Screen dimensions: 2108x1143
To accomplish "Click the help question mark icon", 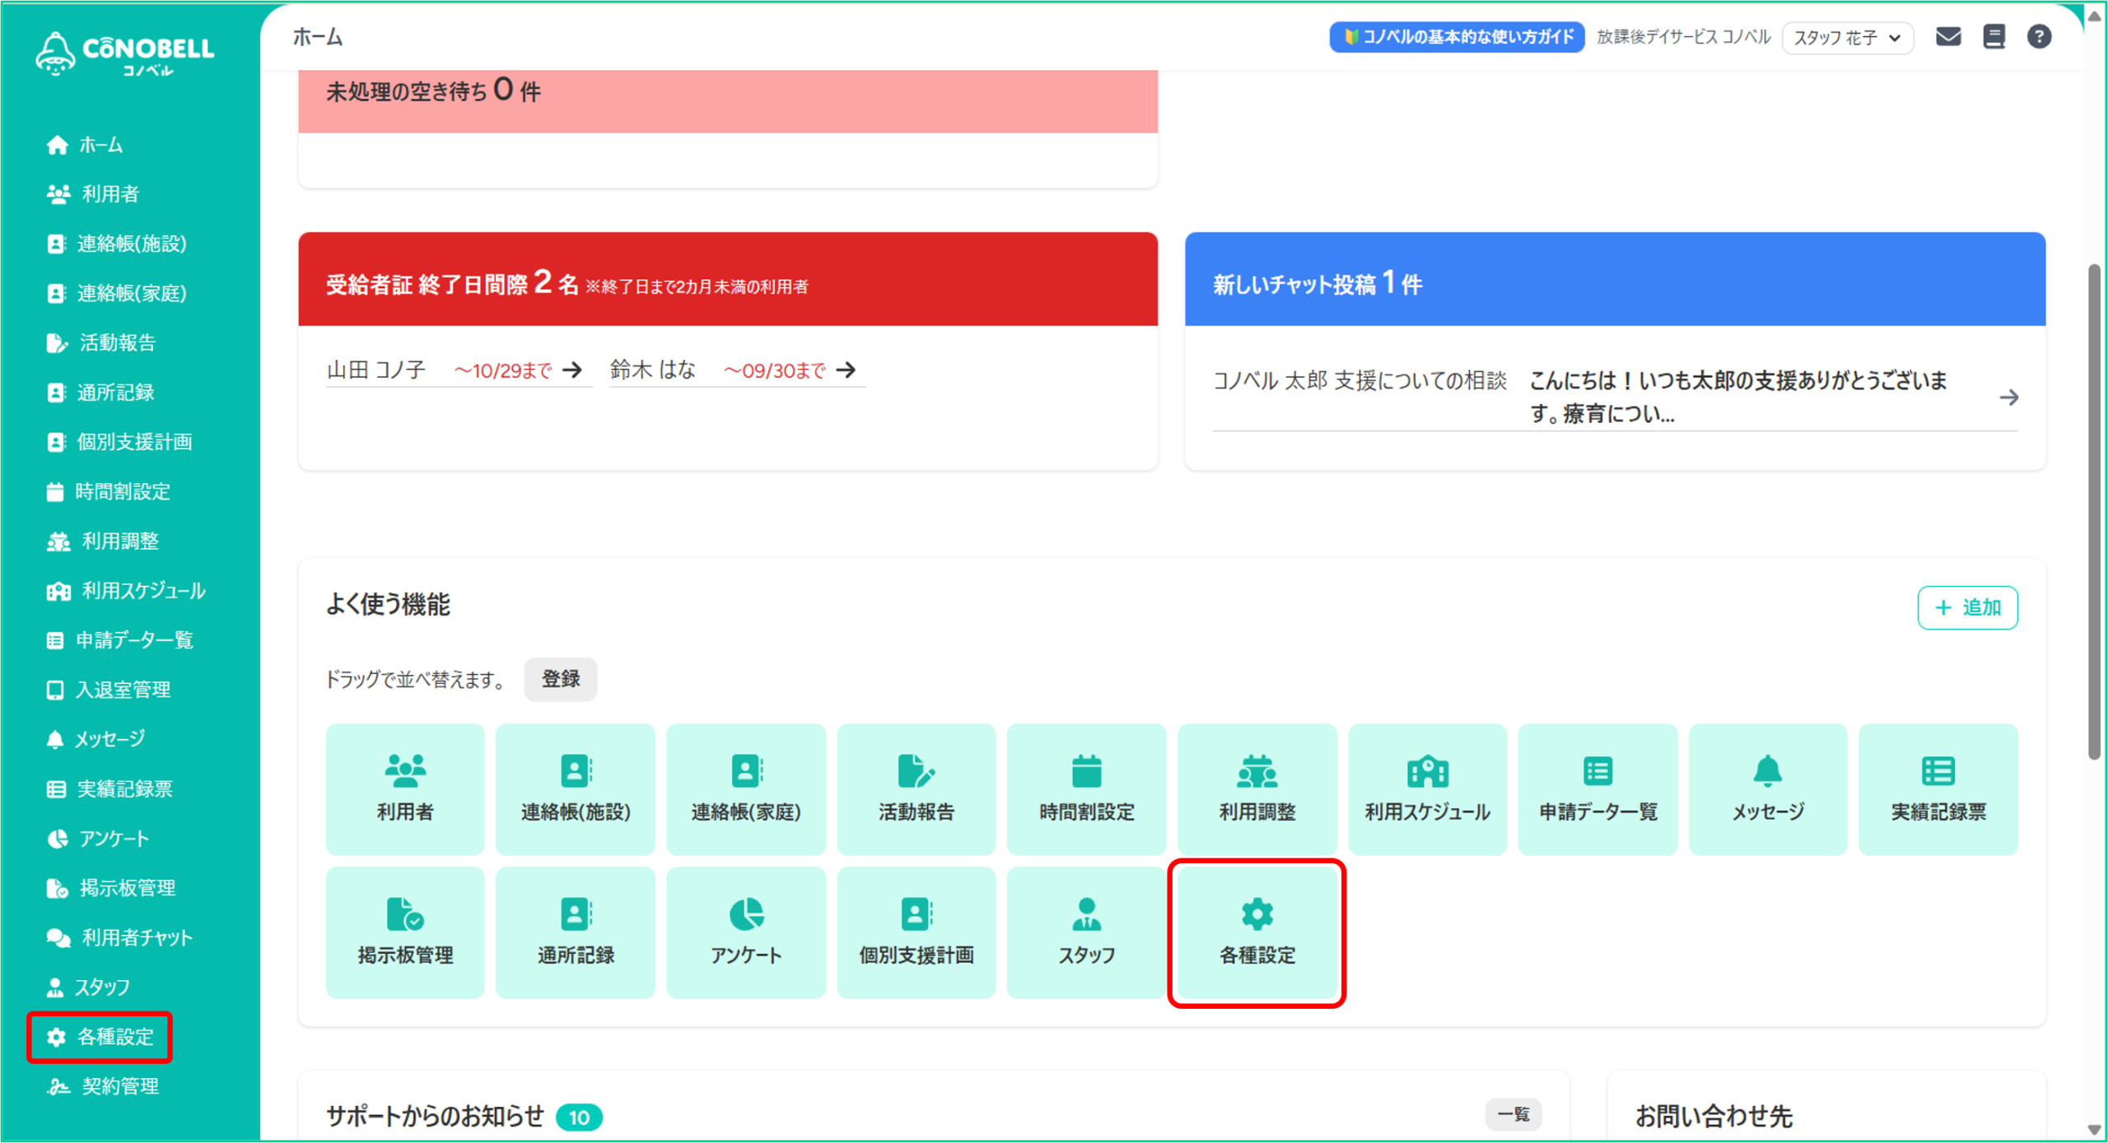I will point(2039,37).
